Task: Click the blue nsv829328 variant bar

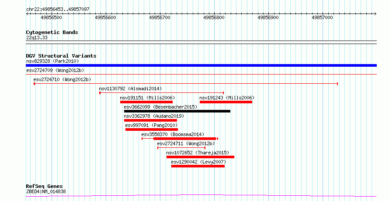Action: [201, 65]
